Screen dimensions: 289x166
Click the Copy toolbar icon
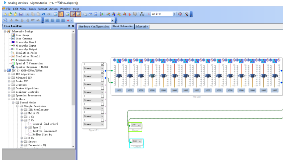(33, 14)
